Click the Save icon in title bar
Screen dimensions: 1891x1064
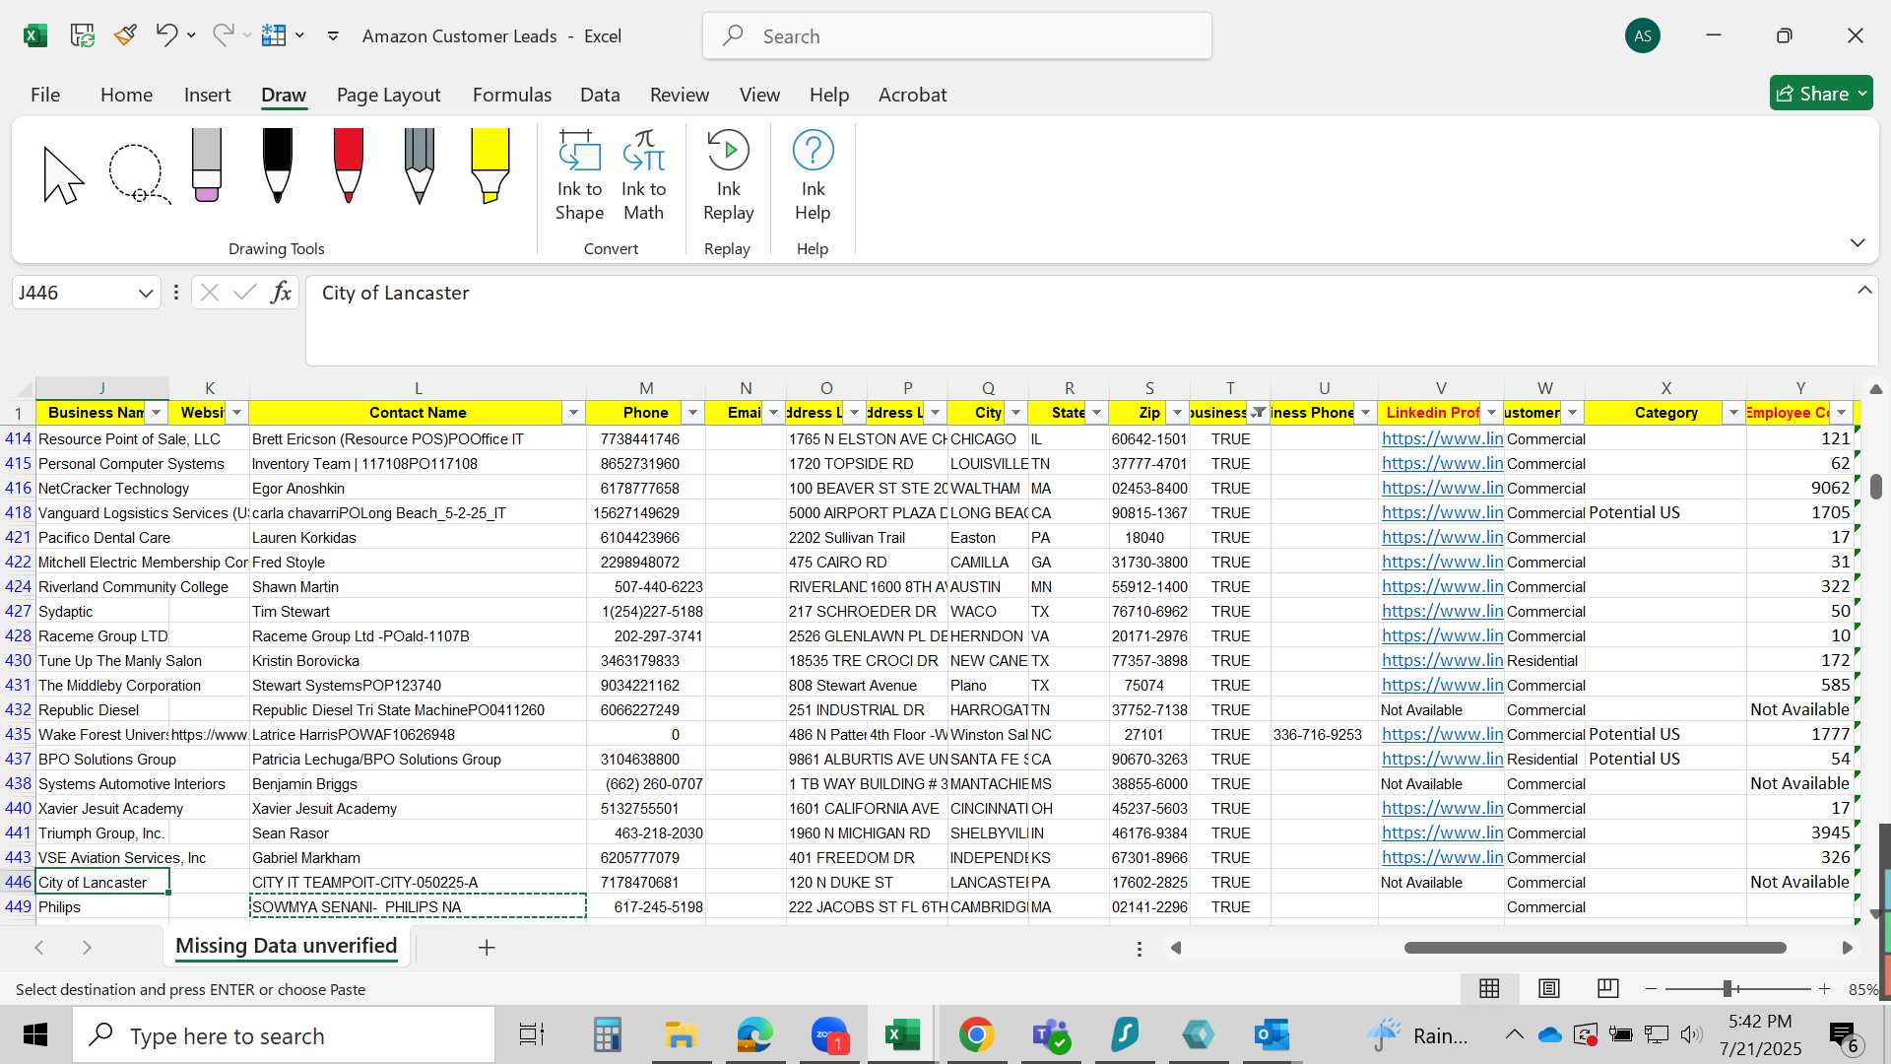pyautogui.click(x=82, y=36)
